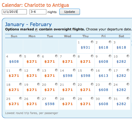Click overnight flight icon on January 1

pos(92,42)
